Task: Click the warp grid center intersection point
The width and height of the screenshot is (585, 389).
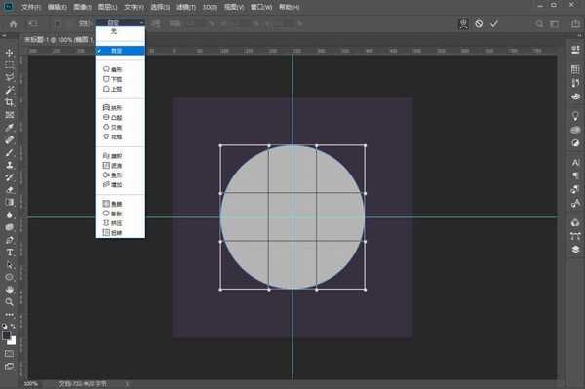Action: [292, 217]
